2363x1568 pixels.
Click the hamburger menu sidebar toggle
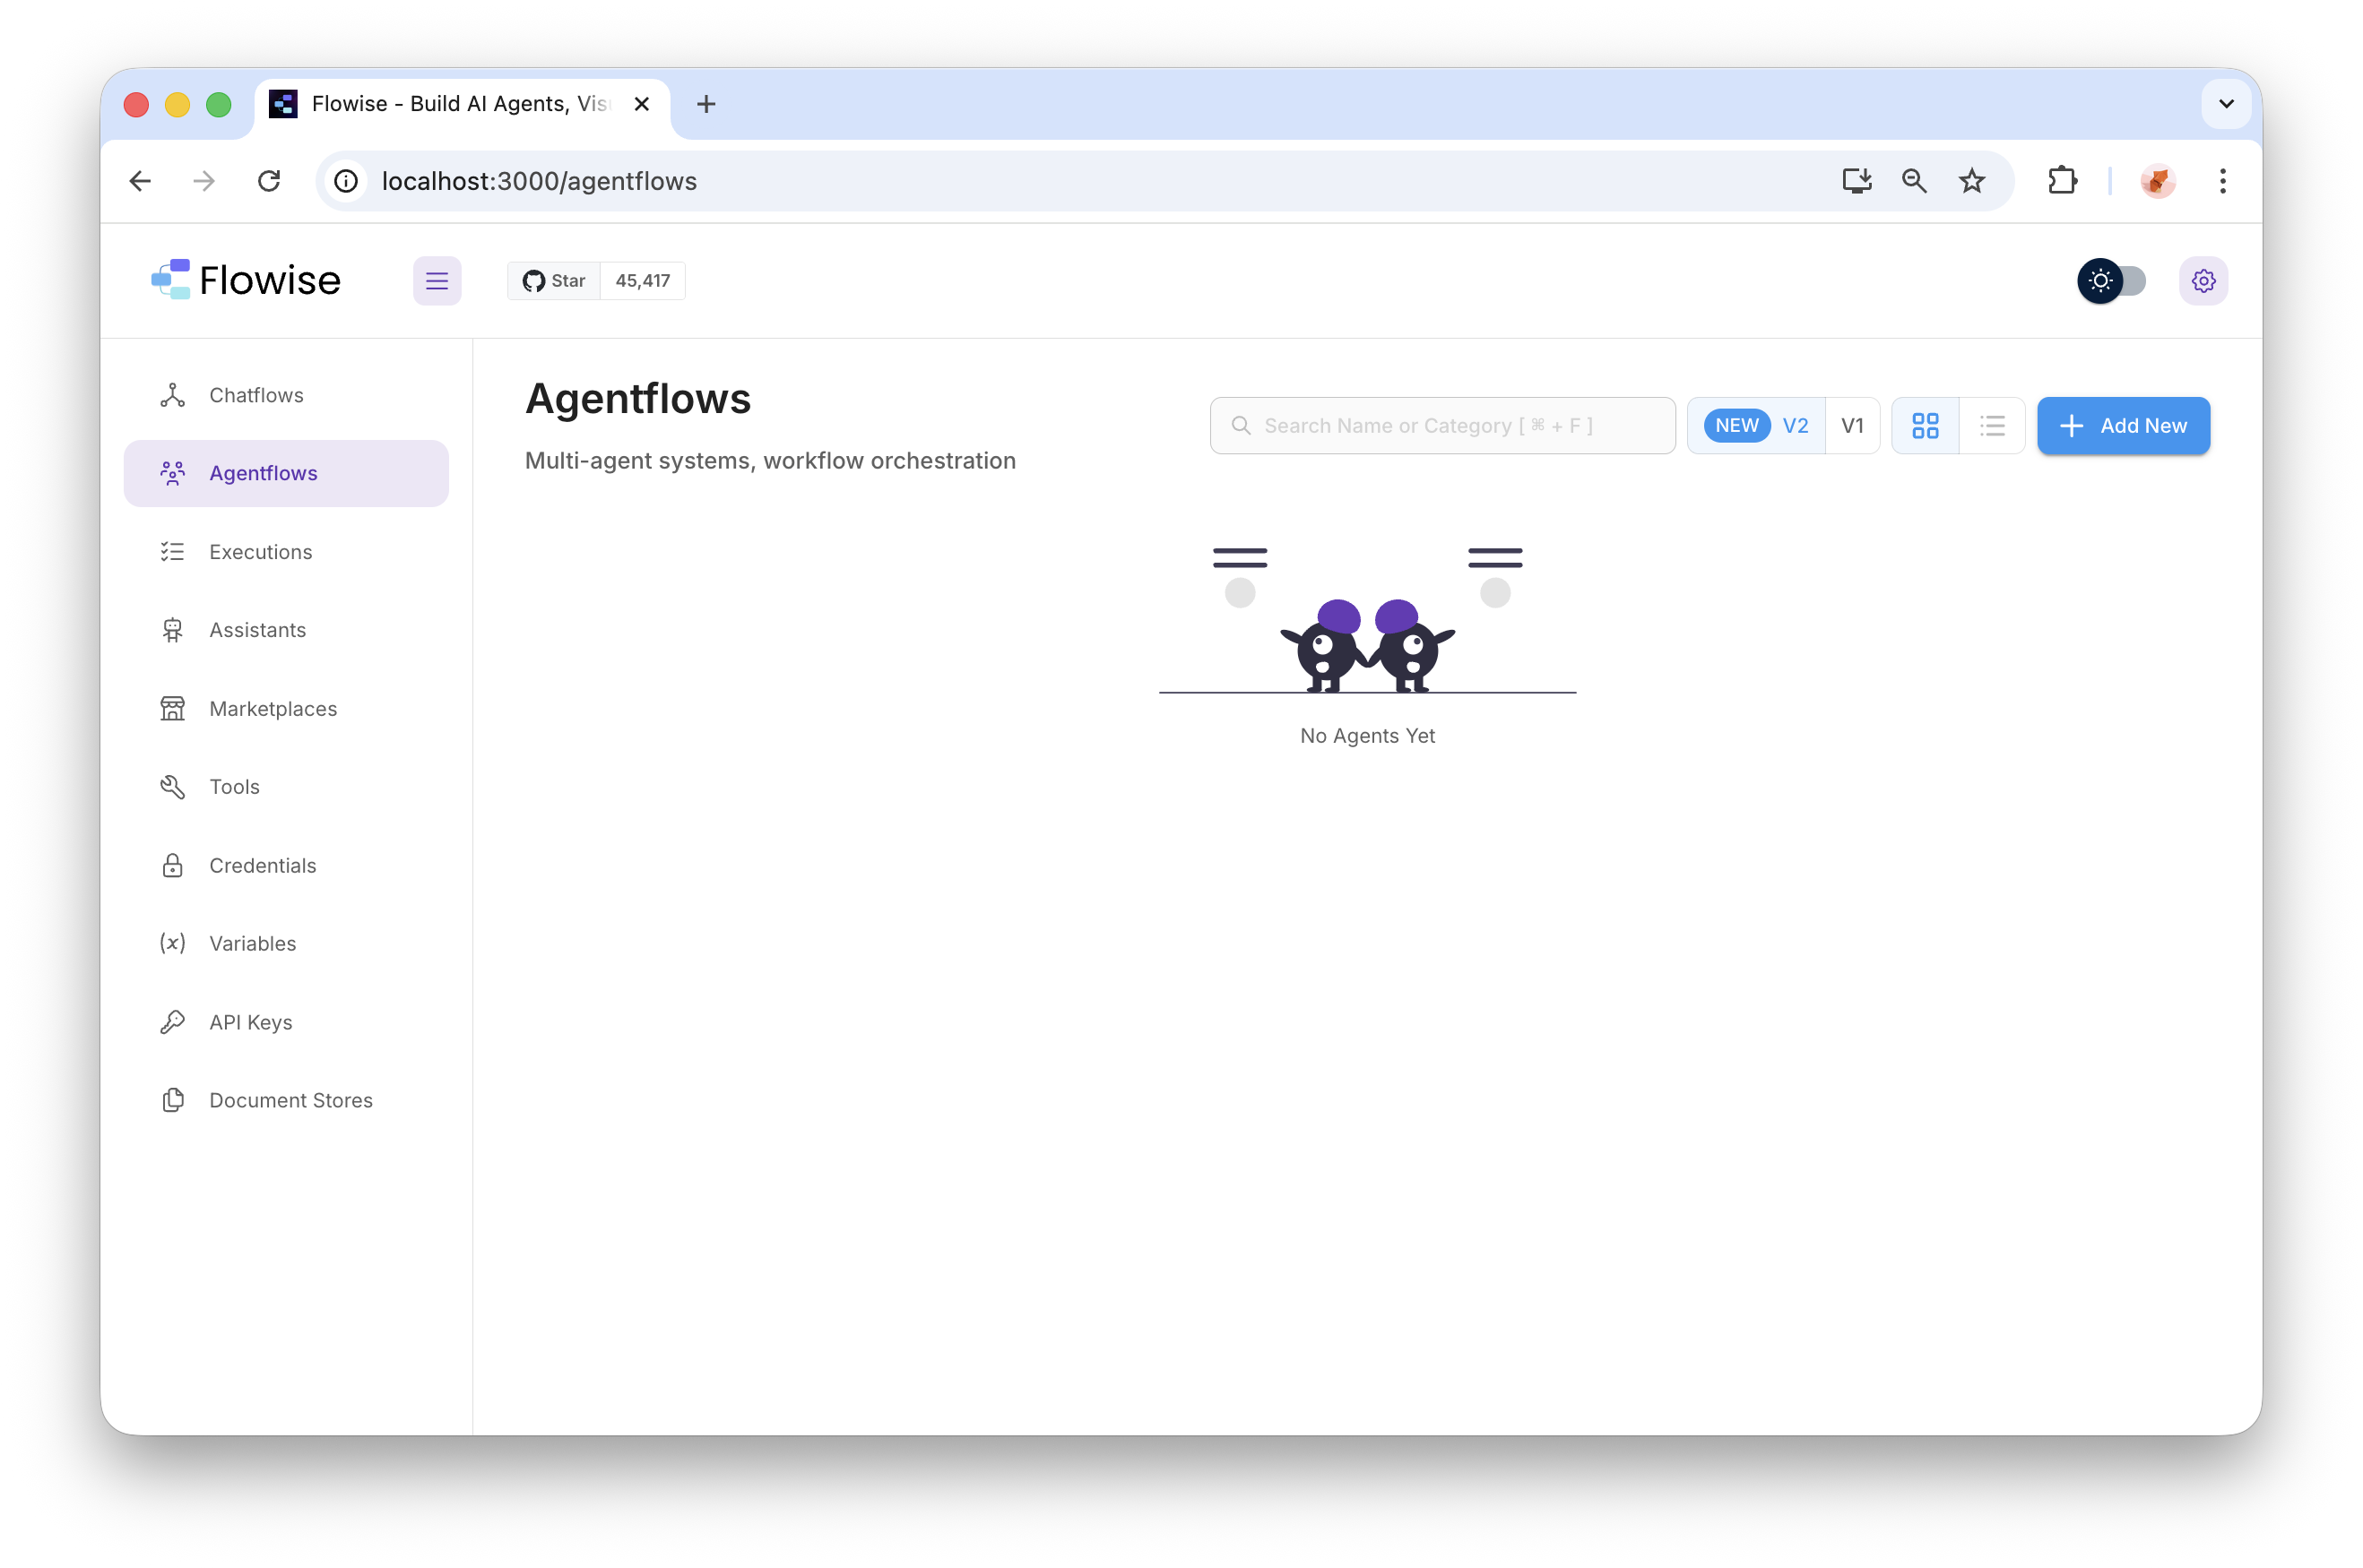(x=437, y=281)
